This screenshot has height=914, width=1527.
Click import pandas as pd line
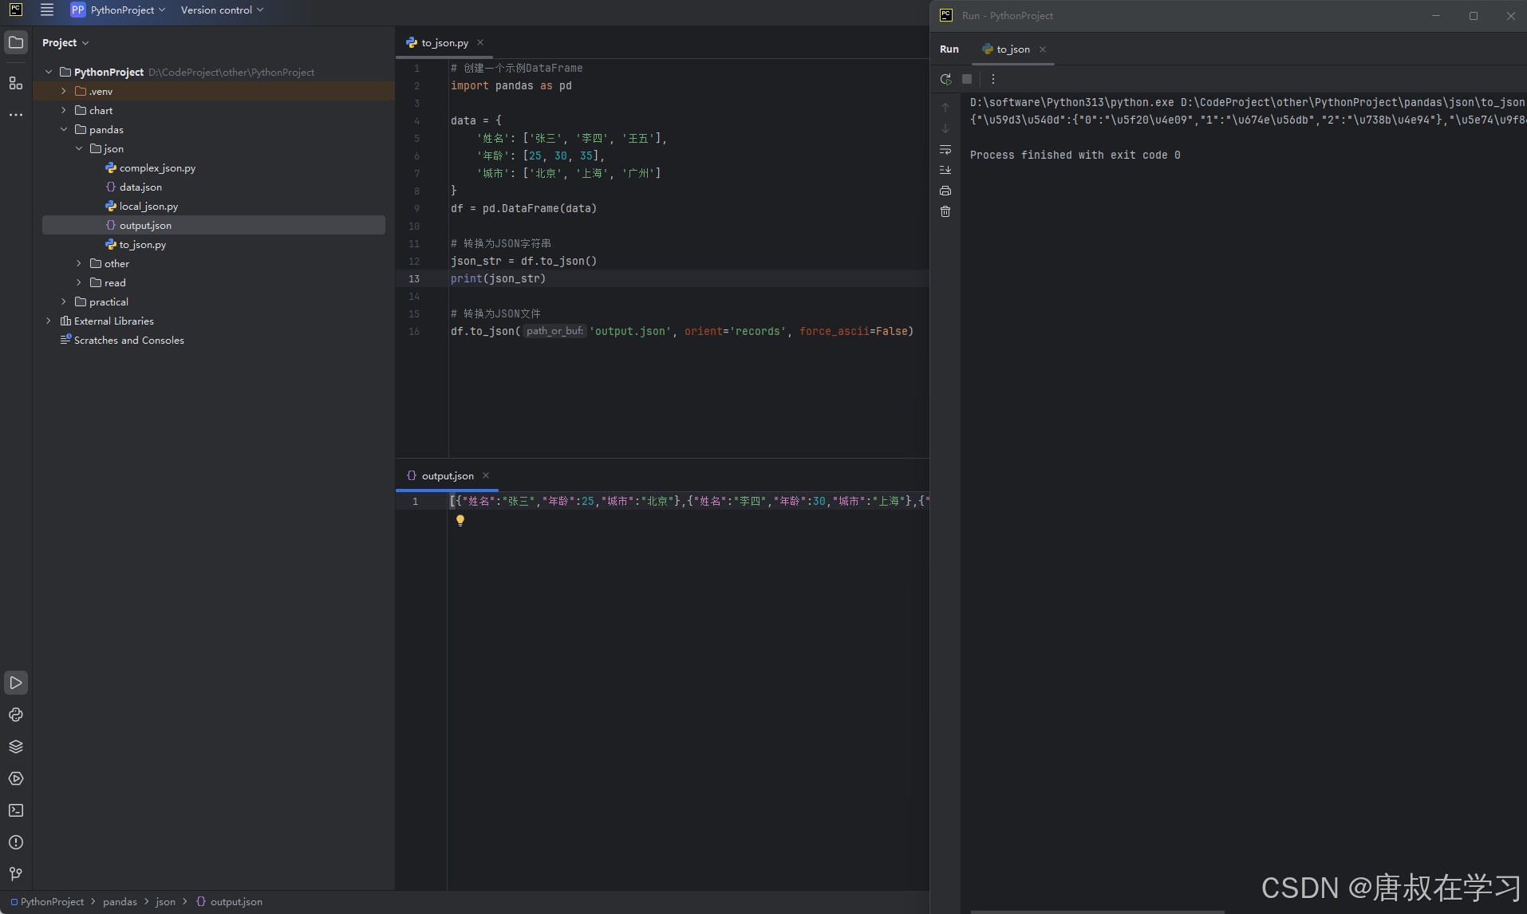click(x=511, y=85)
